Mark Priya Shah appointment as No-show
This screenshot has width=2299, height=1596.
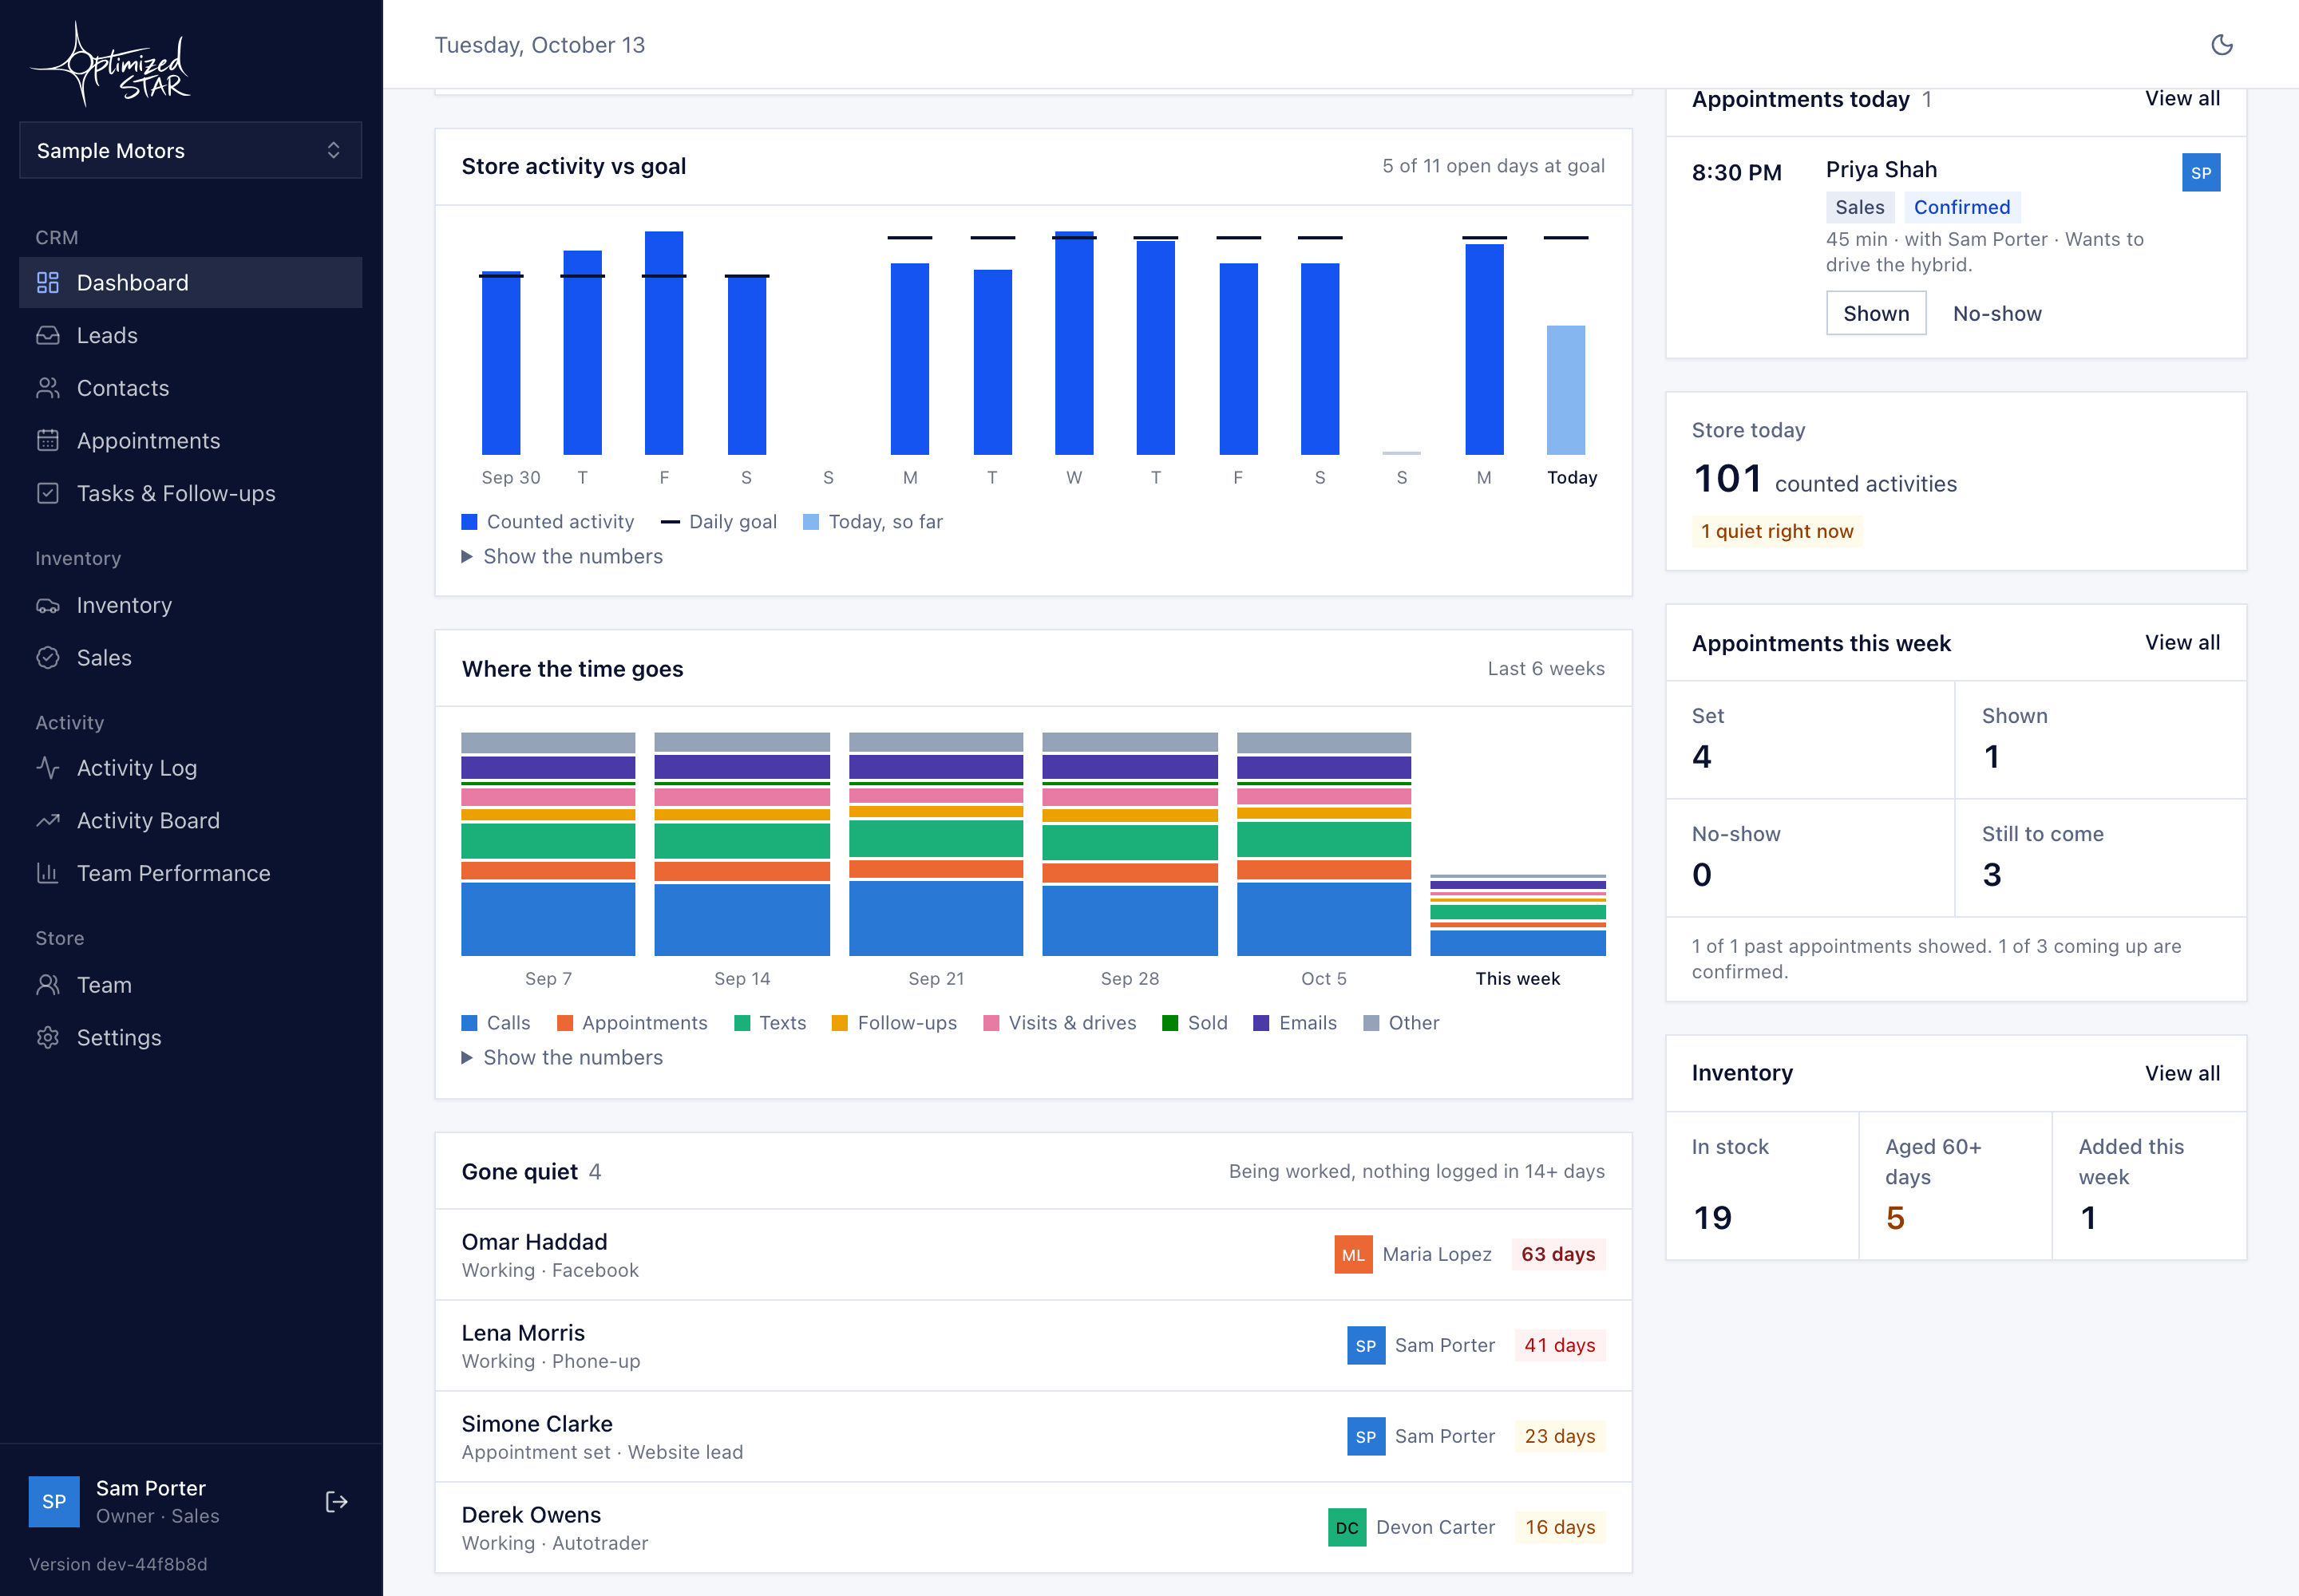1997,314
